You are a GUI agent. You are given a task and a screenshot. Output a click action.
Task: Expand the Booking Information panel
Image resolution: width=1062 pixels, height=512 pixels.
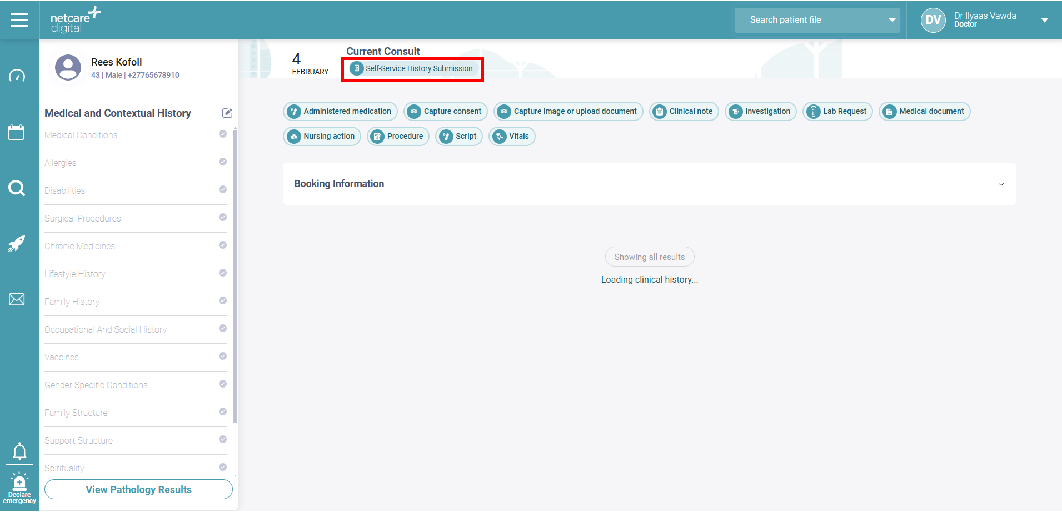pos(1001,184)
